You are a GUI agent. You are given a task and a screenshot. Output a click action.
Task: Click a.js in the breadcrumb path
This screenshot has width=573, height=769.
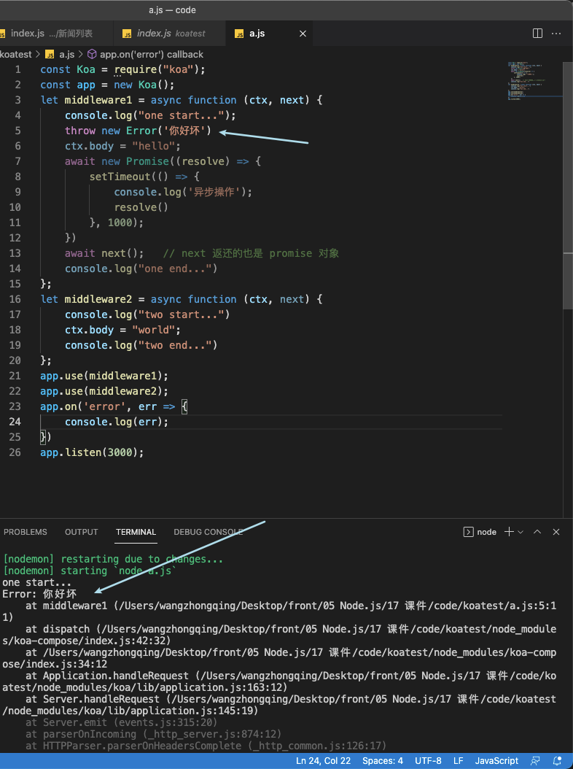point(66,55)
